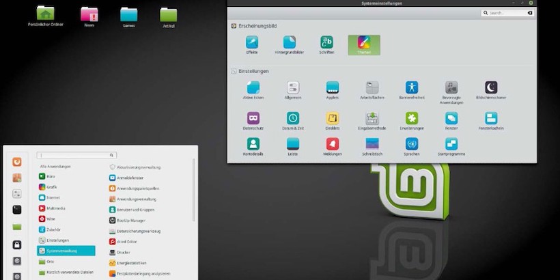
Task: Open the Sprachen language settings
Action: click(x=412, y=147)
